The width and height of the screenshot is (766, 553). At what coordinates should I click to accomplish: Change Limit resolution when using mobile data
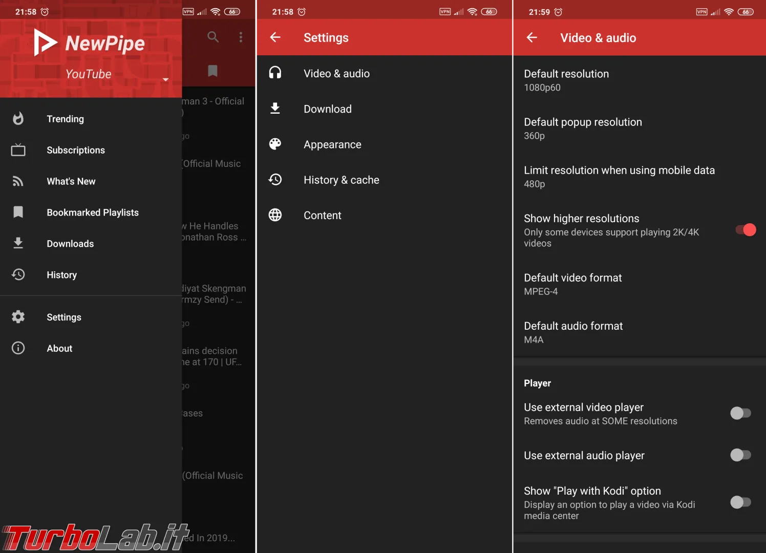pyautogui.click(x=640, y=177)
